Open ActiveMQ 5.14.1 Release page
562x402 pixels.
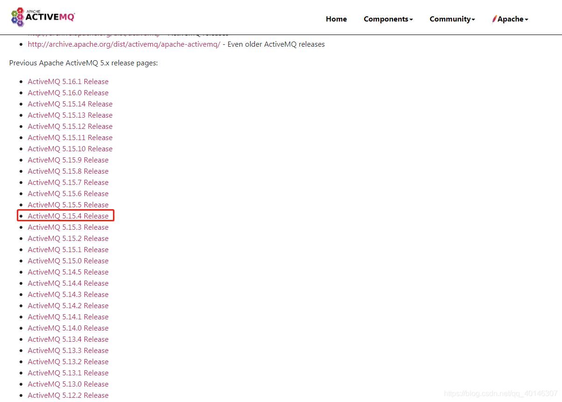[68, 317]
